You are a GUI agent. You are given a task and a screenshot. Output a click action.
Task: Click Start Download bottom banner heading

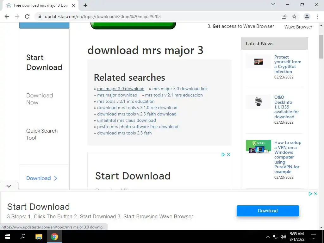(x=38, y=207)
